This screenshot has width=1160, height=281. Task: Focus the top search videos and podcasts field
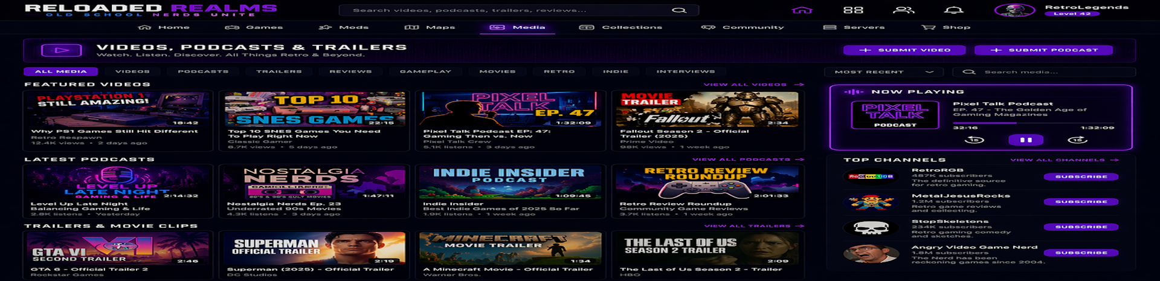pos(518,10)
